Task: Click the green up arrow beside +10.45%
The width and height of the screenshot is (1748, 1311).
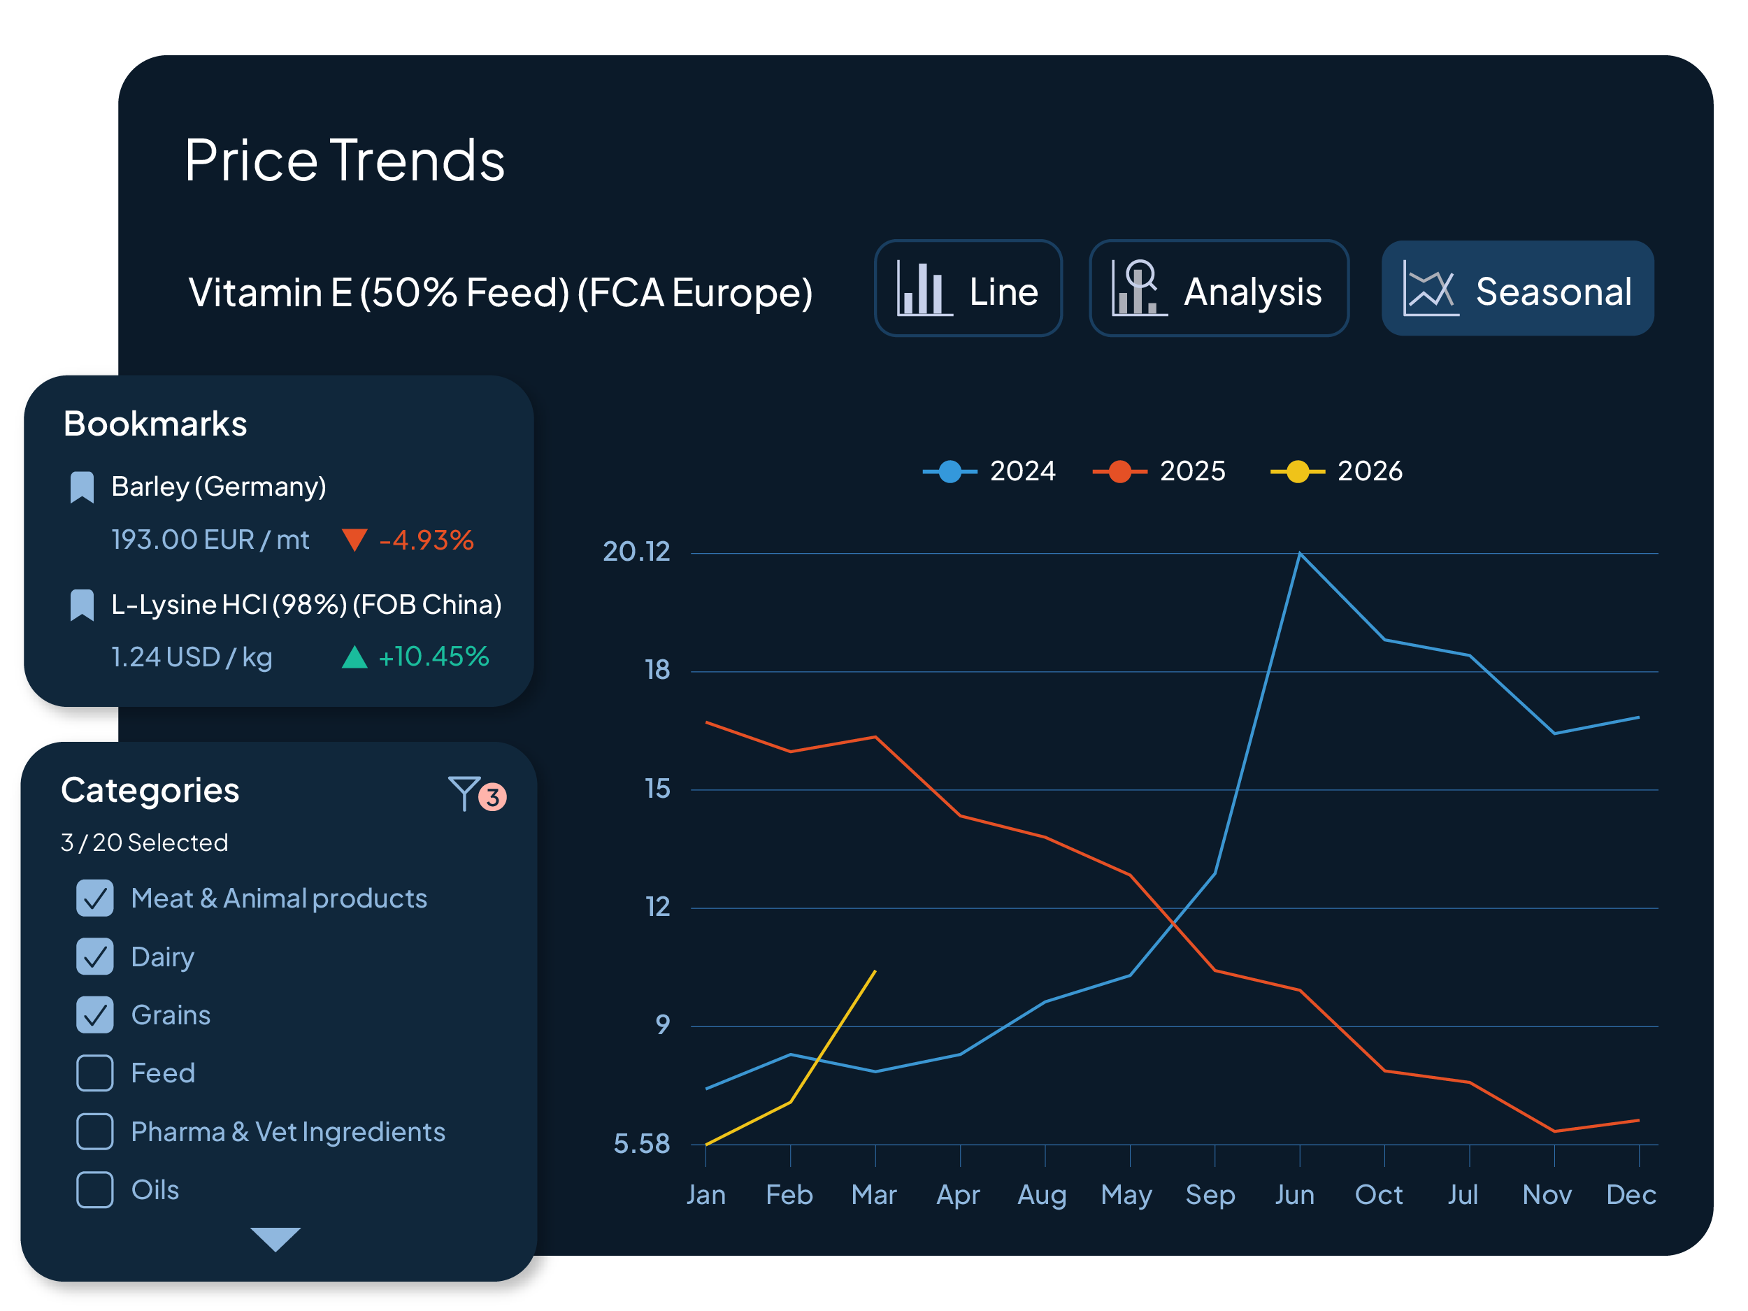Action: (354, 657)
